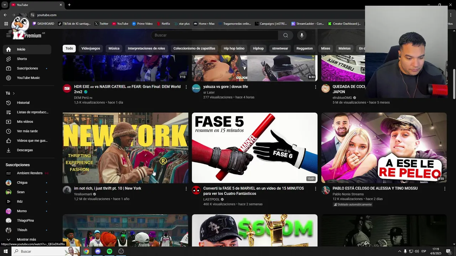The image size is (456, 256).
Task: Open the YouTube hamburger guide menu
Action: 8,35
